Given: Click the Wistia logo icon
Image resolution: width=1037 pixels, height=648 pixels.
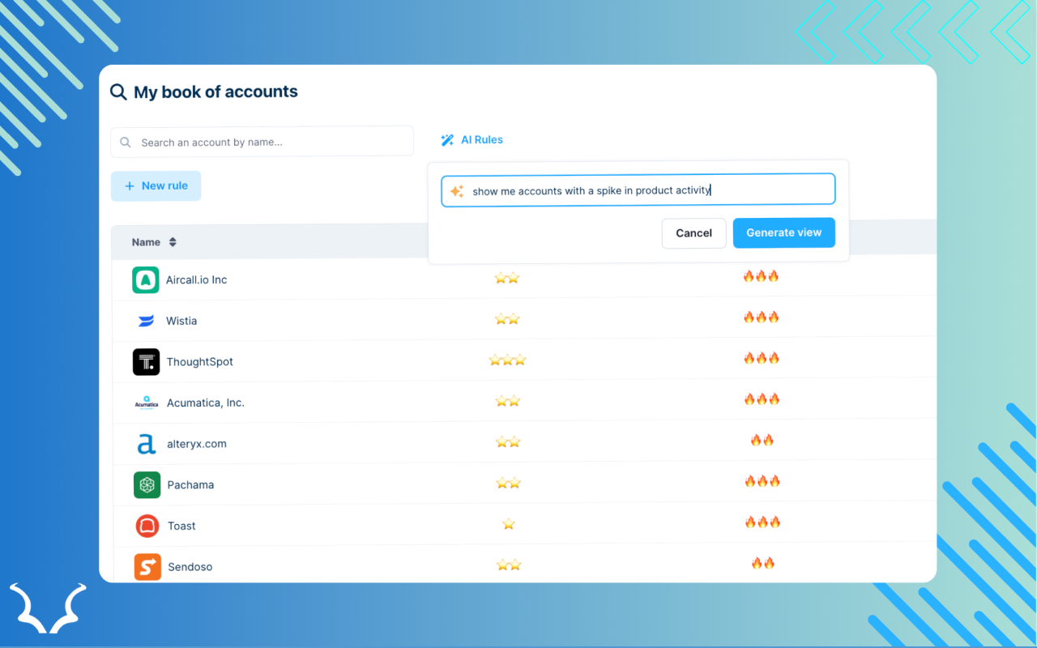Looking at the screenshot, I should [146, 321].
